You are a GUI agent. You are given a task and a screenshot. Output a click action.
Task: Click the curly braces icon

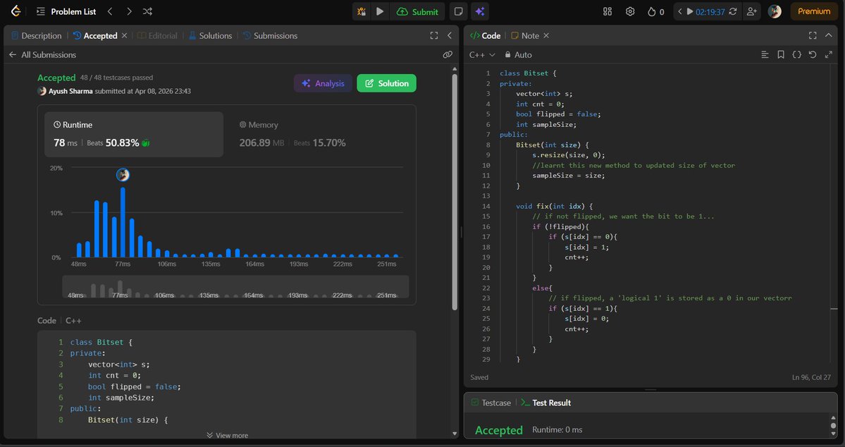pos(796,54)
